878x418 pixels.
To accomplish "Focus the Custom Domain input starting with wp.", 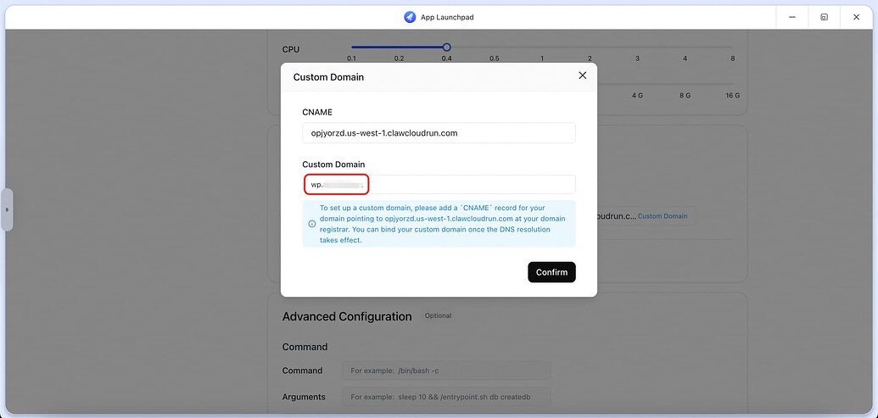I will click(439, 185).
